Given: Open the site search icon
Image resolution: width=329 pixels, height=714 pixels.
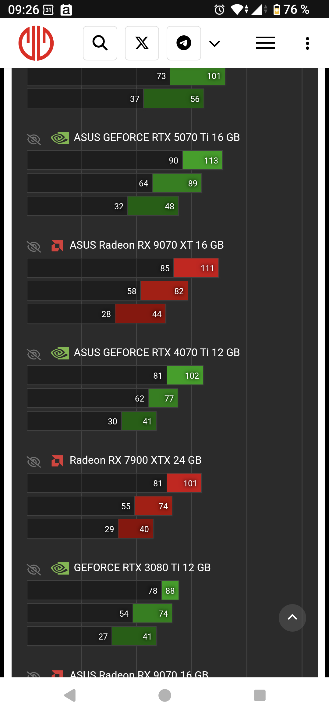Looking at the screenshot, I should 100,43.
